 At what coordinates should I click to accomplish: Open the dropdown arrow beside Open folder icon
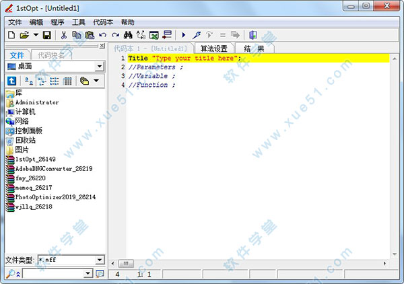36,34
